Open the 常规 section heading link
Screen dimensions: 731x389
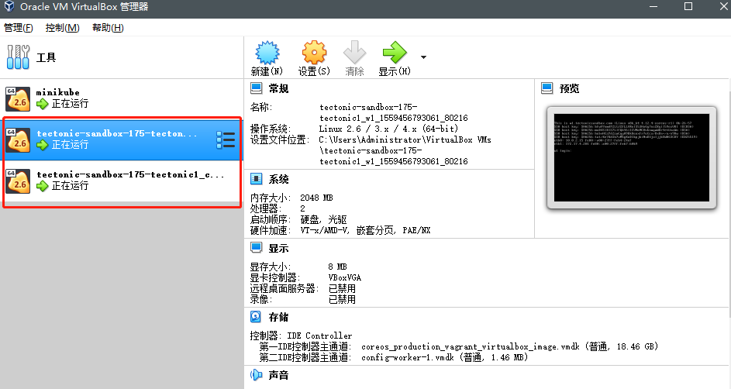pyautogui.click(x=279, y=88)
